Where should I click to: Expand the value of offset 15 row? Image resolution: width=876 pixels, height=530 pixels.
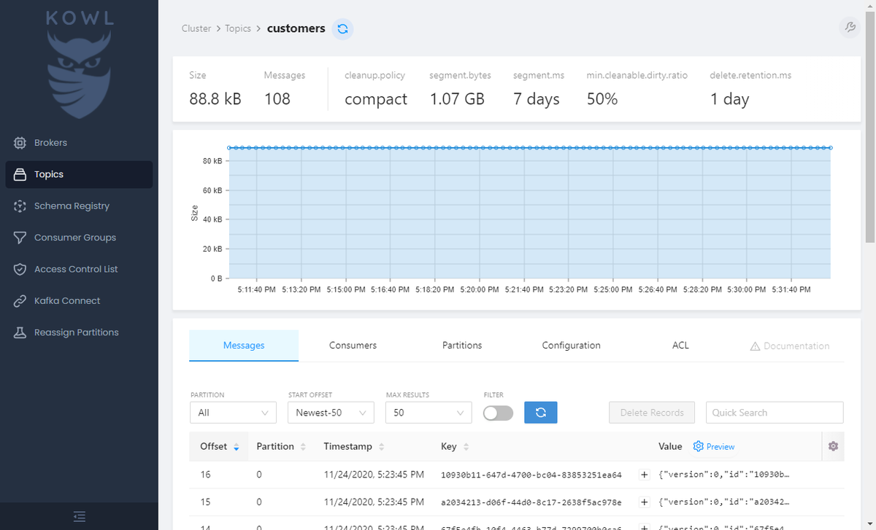[645, 502]
